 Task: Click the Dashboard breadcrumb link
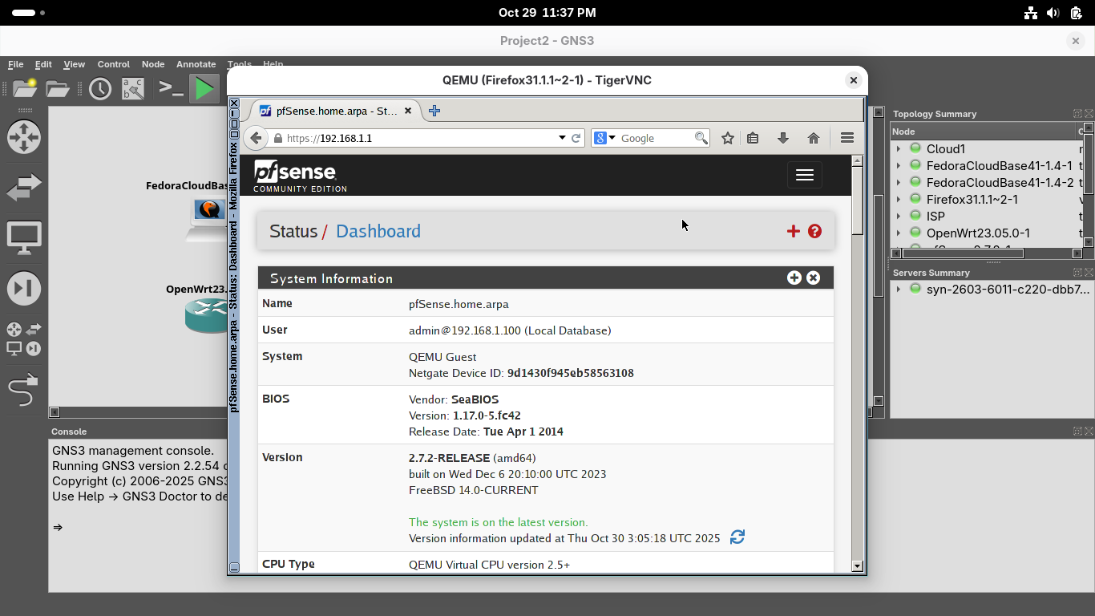click(x=378, y=231)
